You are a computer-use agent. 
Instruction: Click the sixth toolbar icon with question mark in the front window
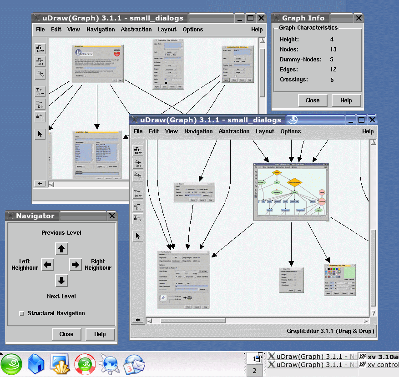[x=138, y=219]
